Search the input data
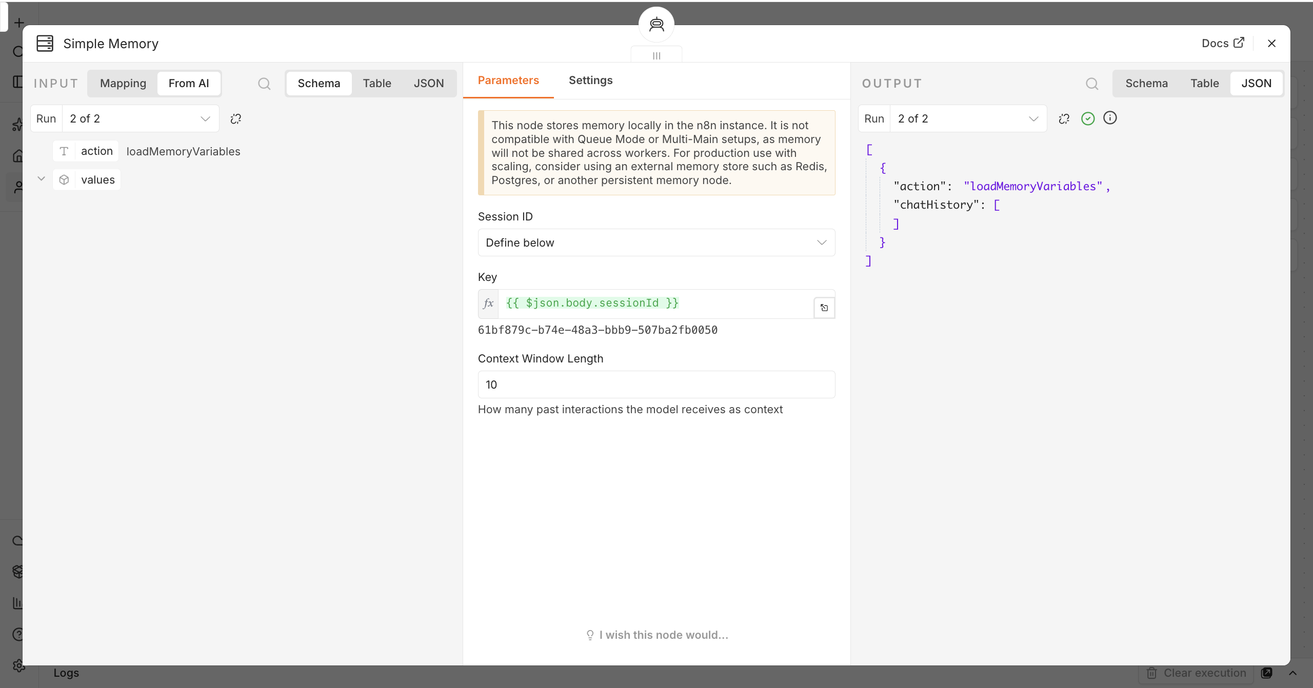This screenshot has height=688, width=1313. coord(264,84)
